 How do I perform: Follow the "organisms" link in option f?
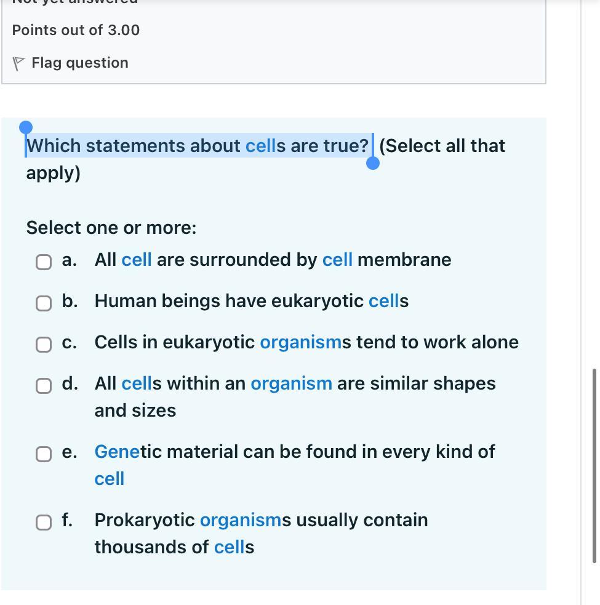pyautogui.click(x=241, y=520)
